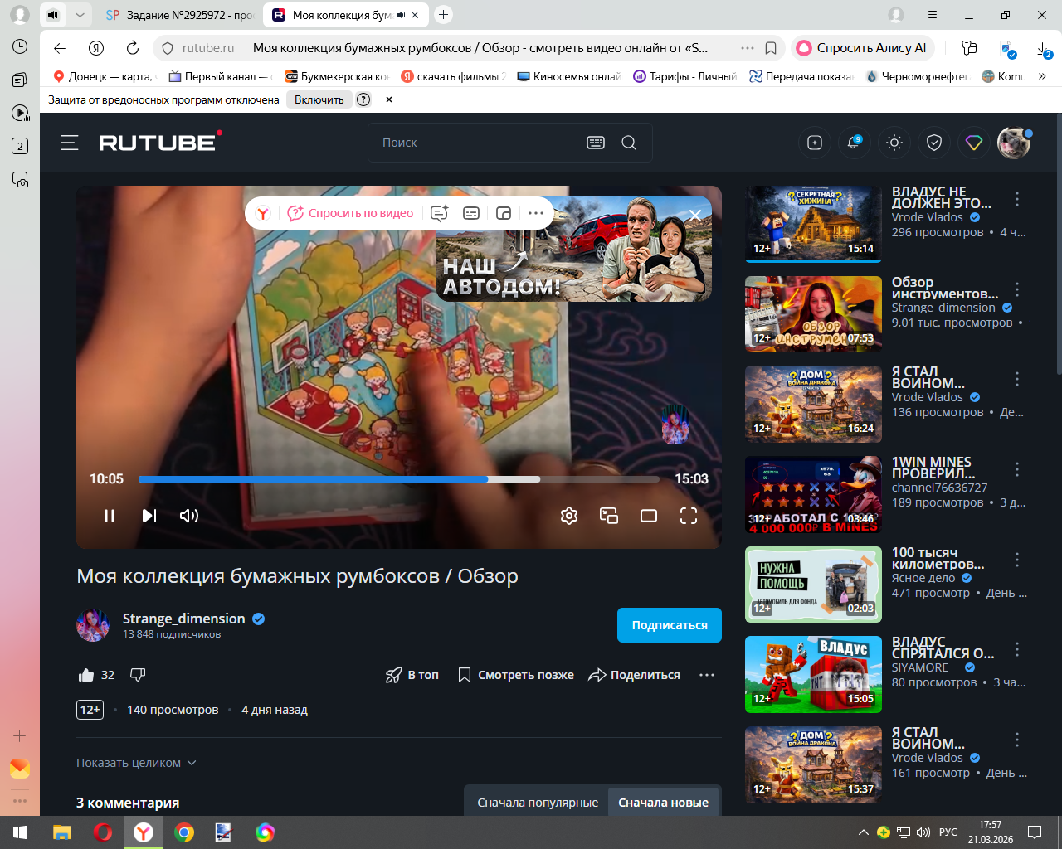
Task: Click the pop-out video icon in overlay toolbar
Action: tap(504, 213)
